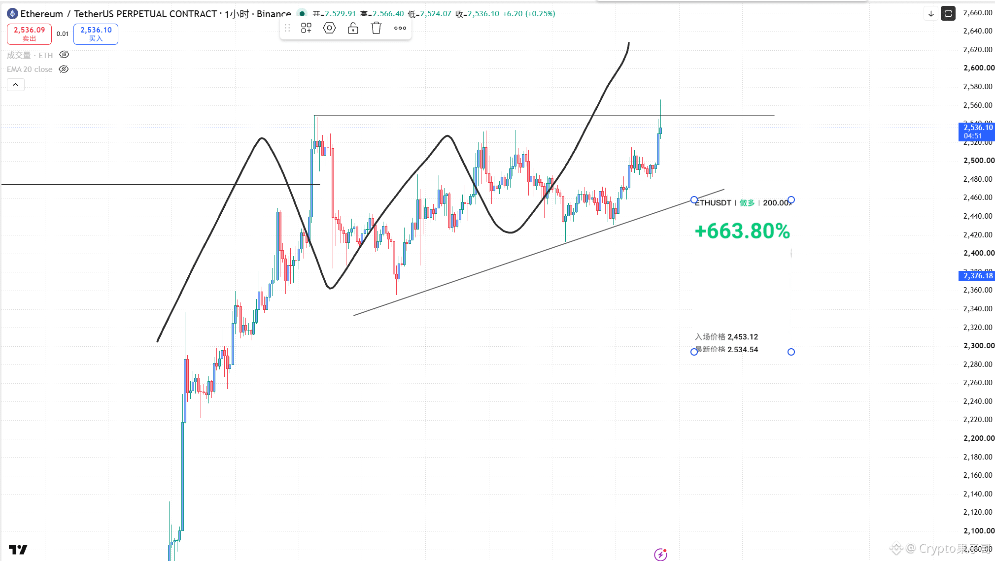Click the 200.00x leverage label
Viewport: 995px width, 561px height.
click(777, 203)
